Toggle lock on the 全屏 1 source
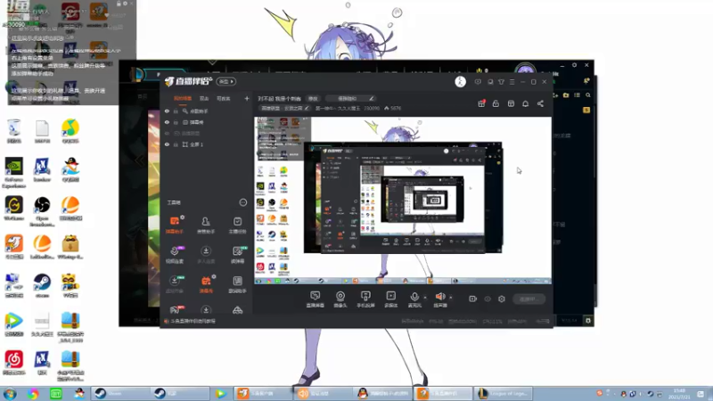Image resolution: width=713 pixels, height=401 pixels. [x=176, y=144]
